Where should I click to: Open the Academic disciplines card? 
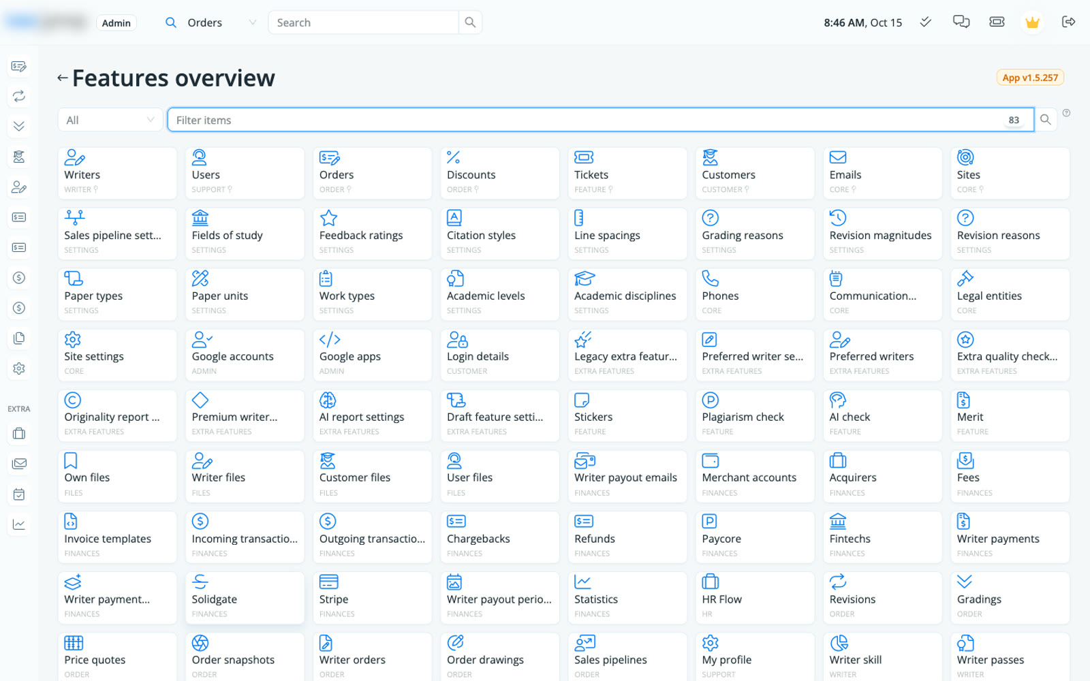[627, 295]
